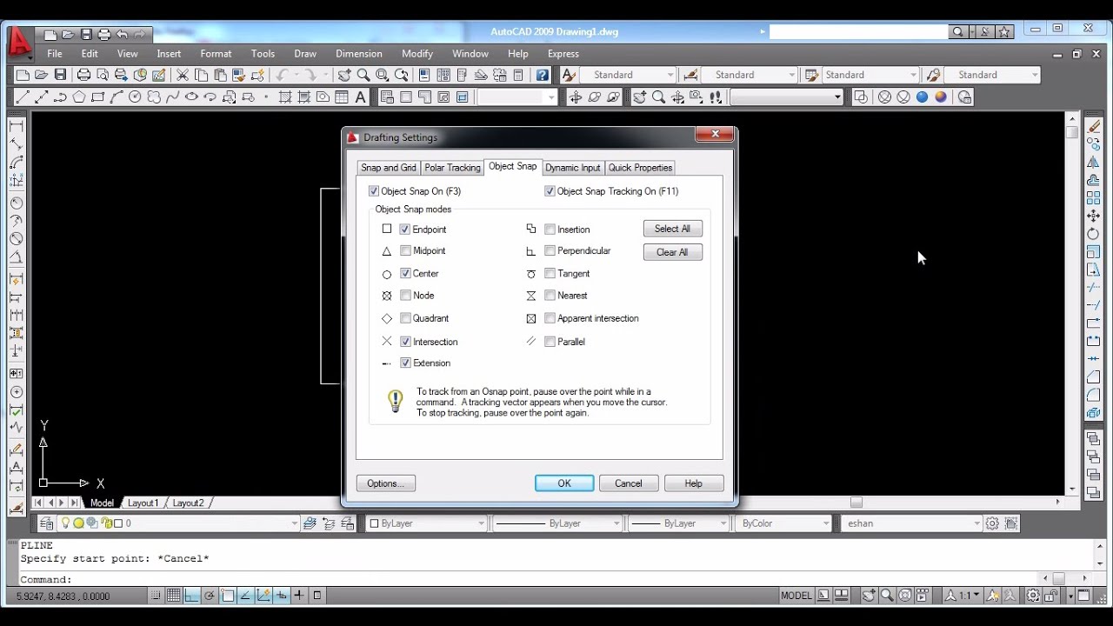Click the New drawing icon
This screenshot has width=1113, height=626.
pyautogui.click(x=23, y=75)
